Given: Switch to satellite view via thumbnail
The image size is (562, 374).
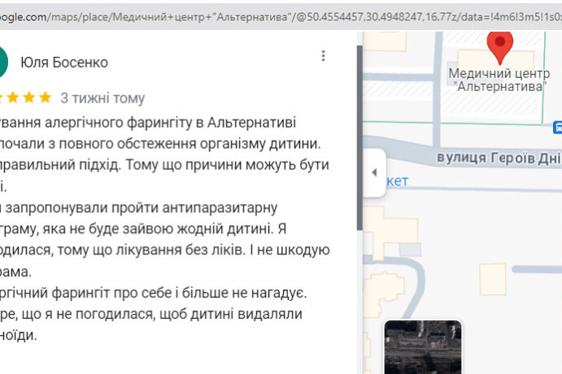Looking at the screenshot, I should (422, 346).
